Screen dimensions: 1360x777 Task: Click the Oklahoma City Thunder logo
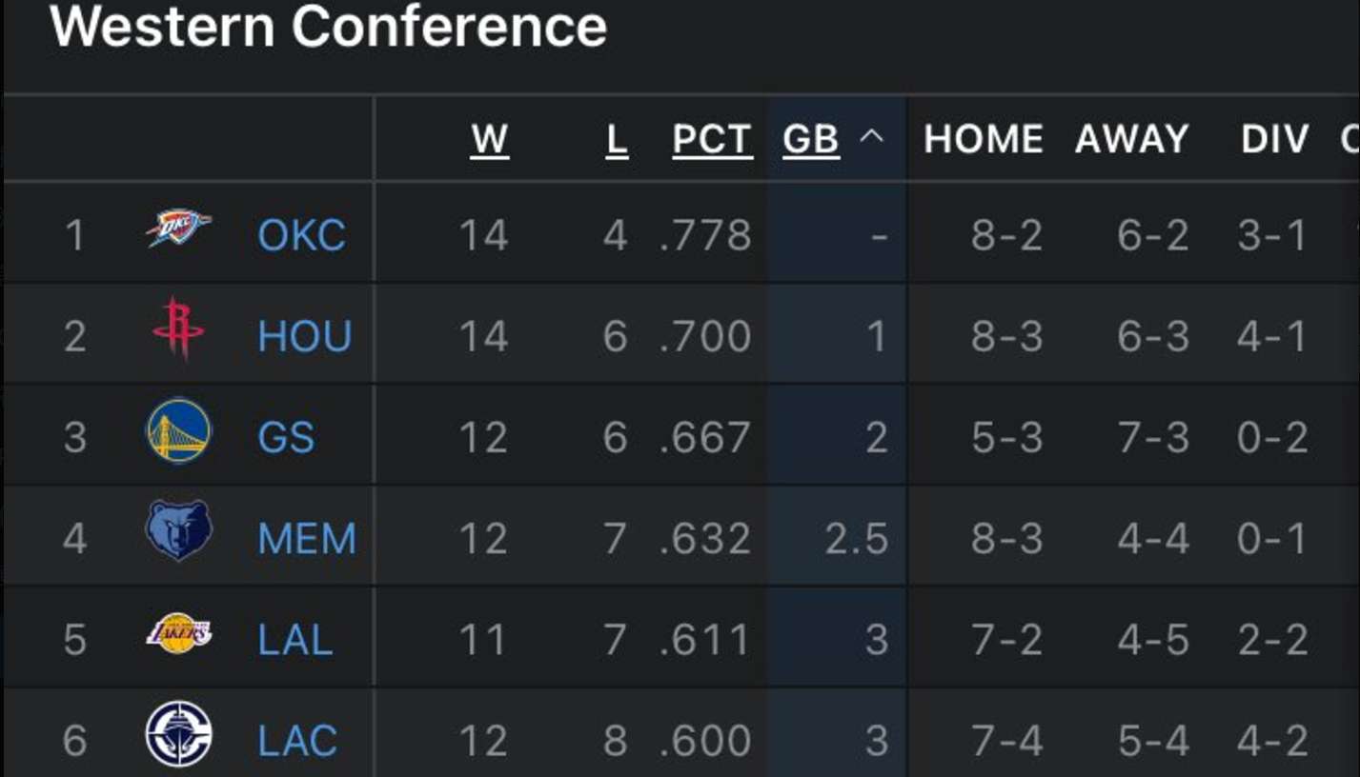178,230
